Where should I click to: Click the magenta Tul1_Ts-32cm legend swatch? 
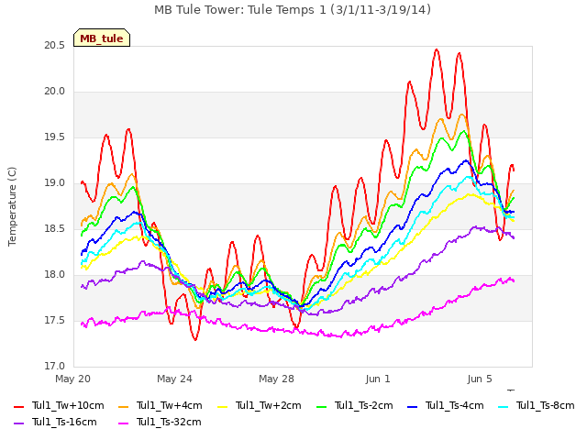(123, 423)
